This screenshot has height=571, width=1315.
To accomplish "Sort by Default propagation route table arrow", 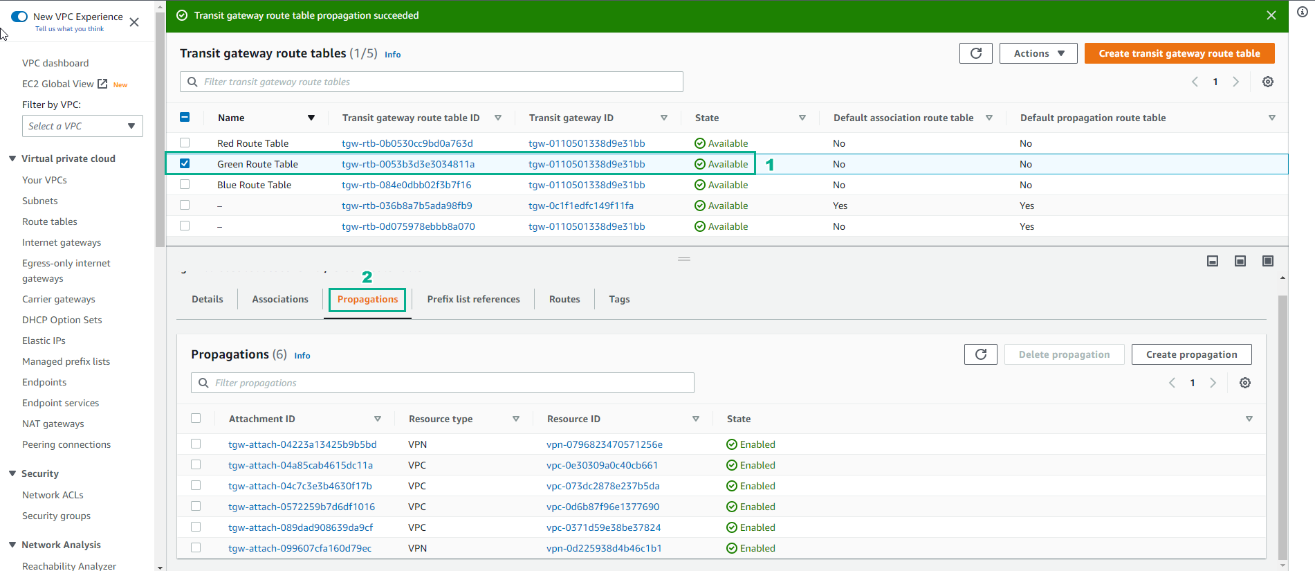I will tap(1271, 118).
